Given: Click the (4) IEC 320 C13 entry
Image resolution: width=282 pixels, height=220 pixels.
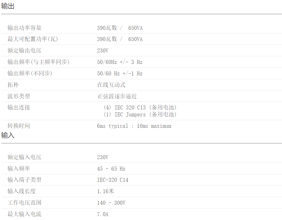Looking at the screenshot, I should pos(140,108).
